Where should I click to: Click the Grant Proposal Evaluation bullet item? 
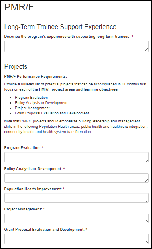(52, 113)
